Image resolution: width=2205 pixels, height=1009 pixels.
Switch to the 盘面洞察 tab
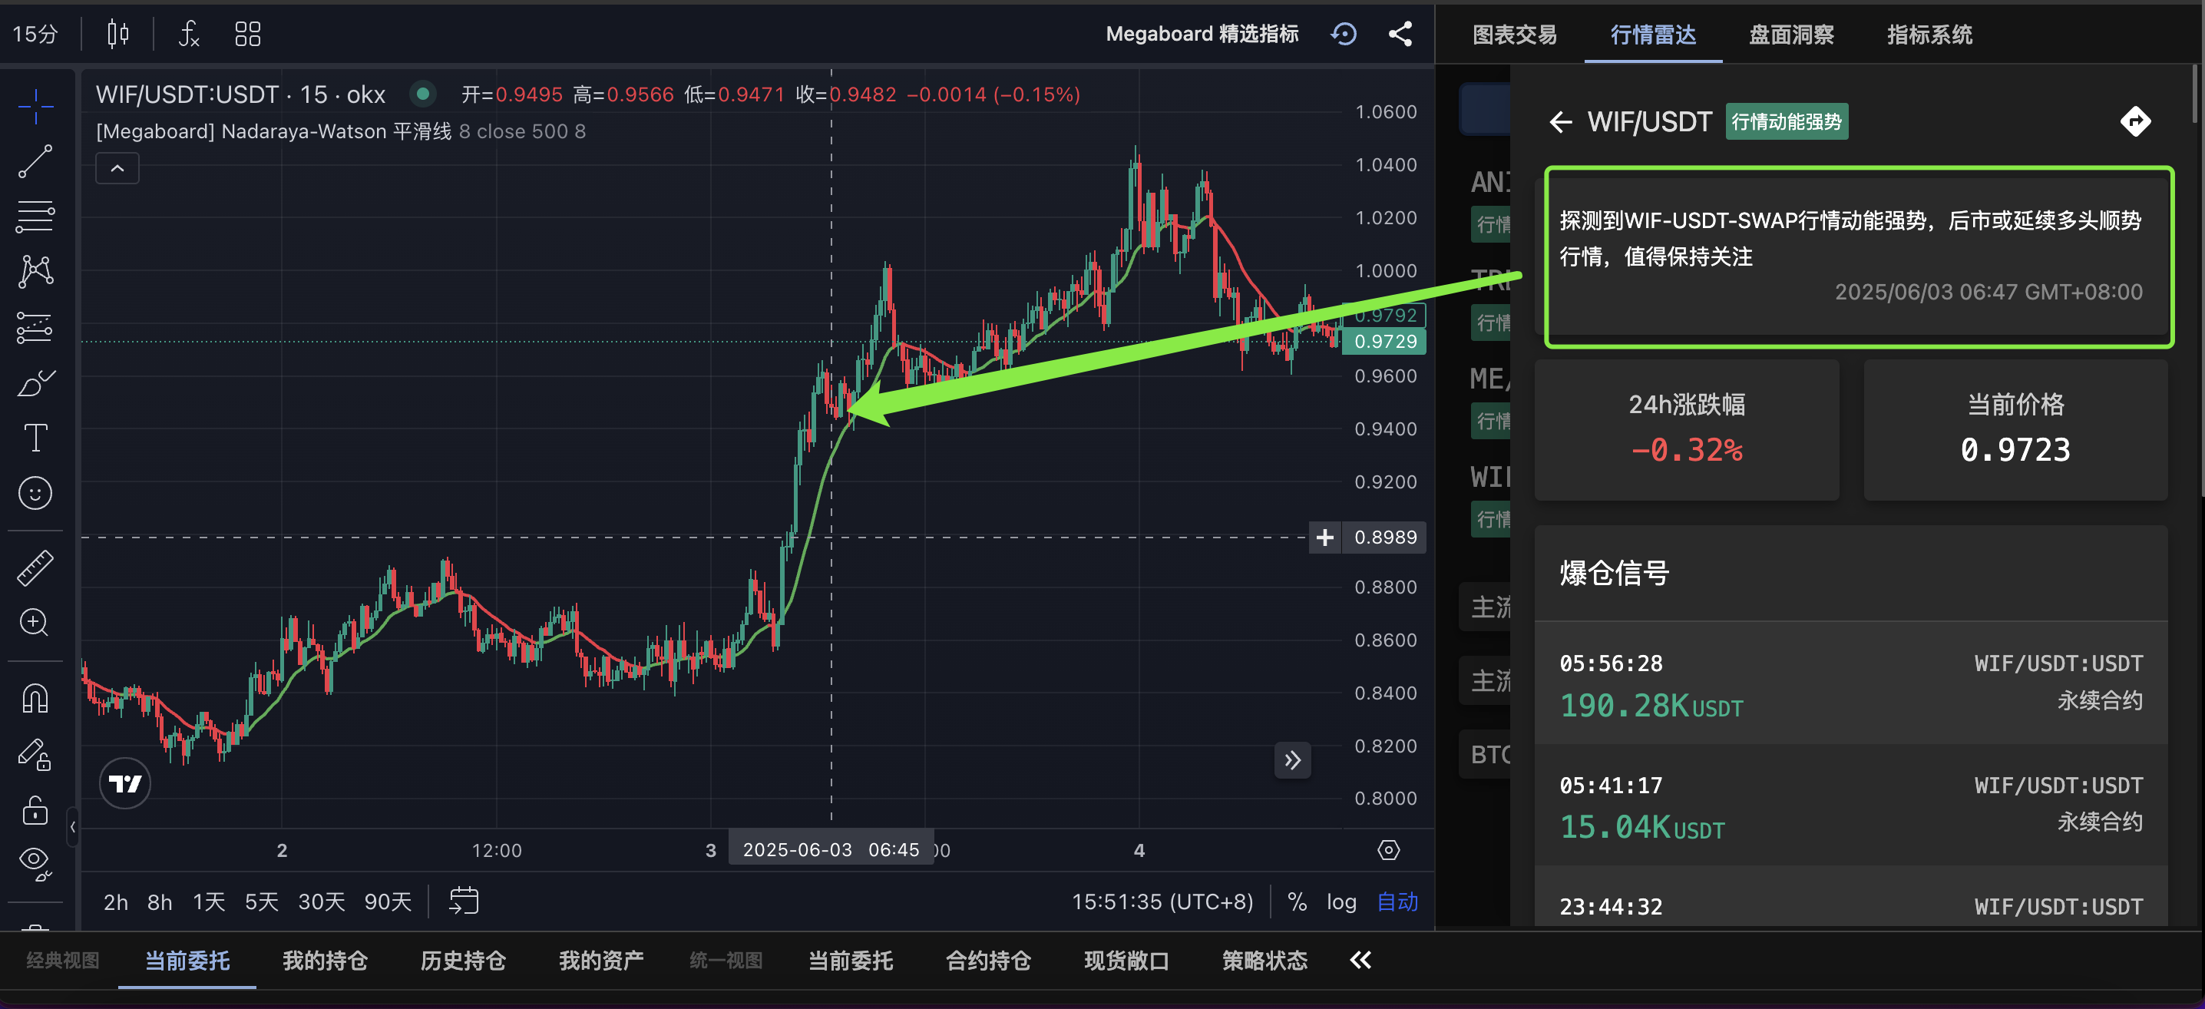[x=1790, y=35]
